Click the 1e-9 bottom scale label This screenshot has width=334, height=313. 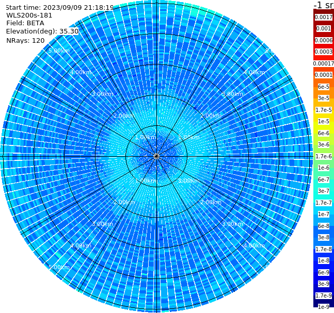click(324, 307)
